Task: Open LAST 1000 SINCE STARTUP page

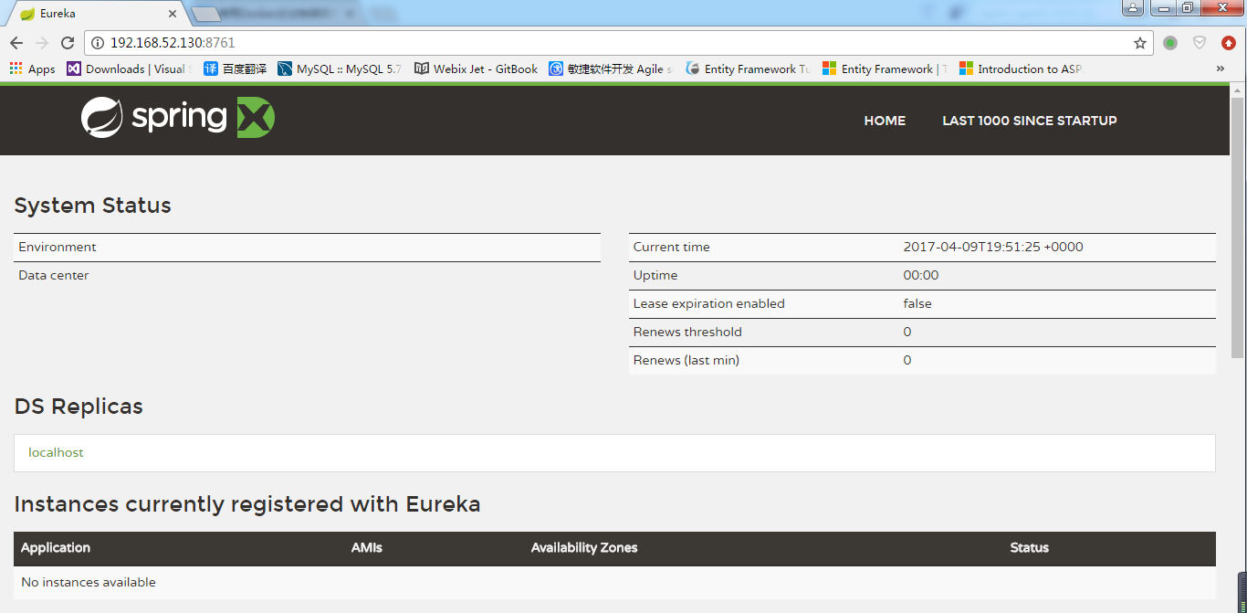Action: pos(1029,121)
